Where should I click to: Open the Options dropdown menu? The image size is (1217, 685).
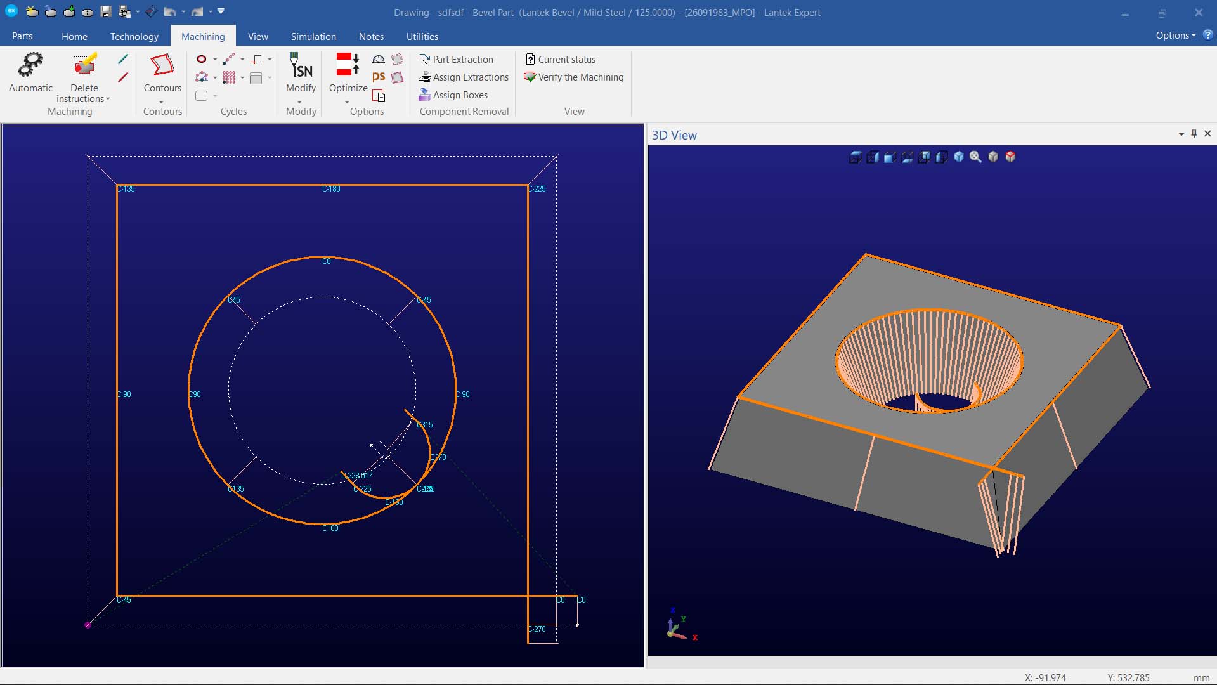[1175, 36]
